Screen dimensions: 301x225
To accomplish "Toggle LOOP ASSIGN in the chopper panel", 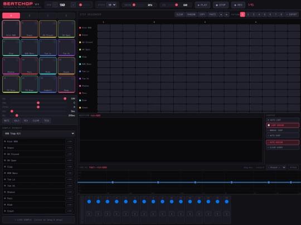I will 283,125.
